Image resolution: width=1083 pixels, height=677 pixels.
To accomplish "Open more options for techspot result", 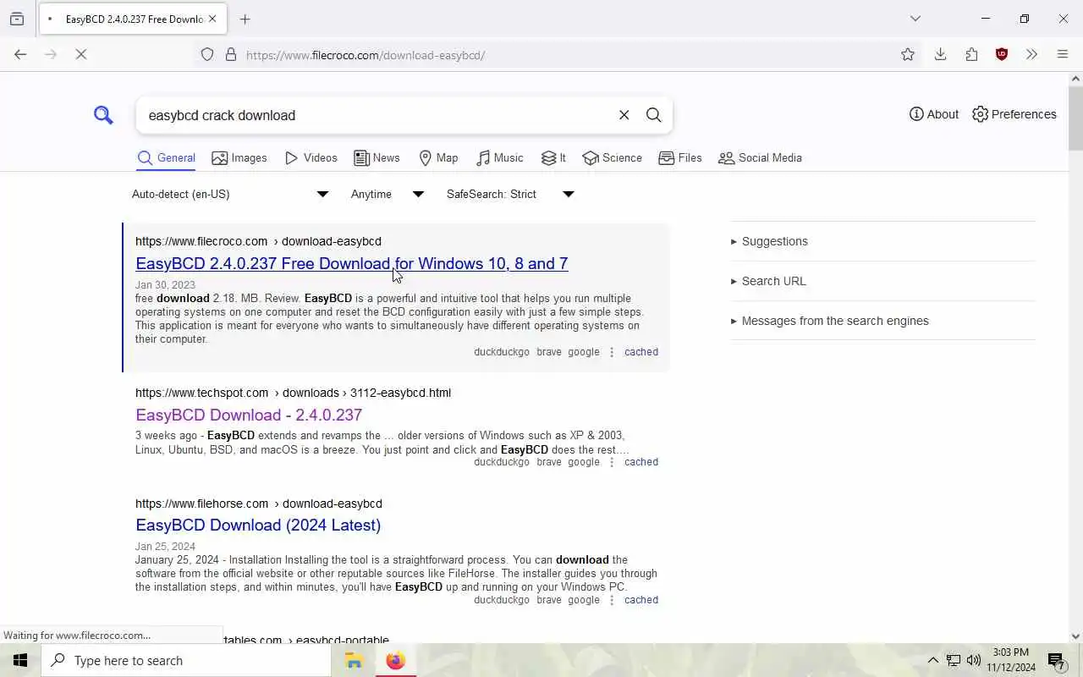I will [x=612, y=462].
